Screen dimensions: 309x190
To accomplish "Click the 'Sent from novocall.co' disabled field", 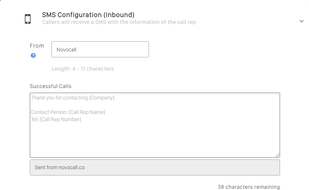I will point(154,167).
